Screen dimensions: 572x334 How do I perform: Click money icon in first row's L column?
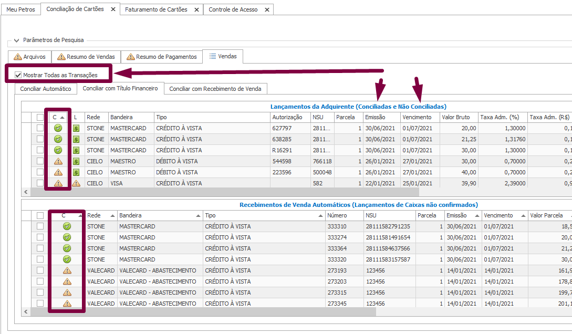click(x=76, y=128)
